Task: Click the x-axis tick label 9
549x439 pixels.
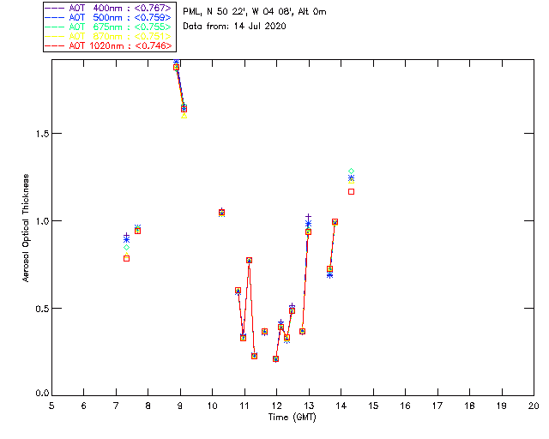Action: (180, 406)
